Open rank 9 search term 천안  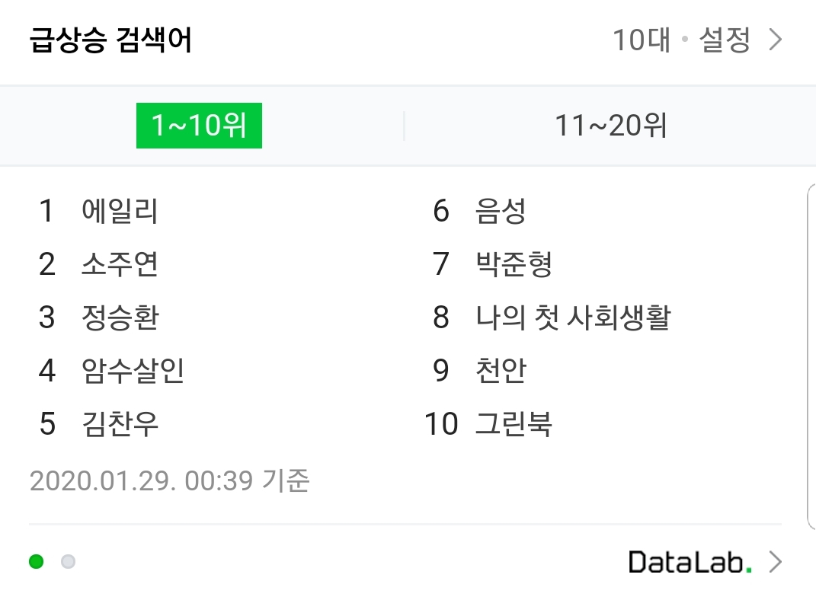pos(501,371)
